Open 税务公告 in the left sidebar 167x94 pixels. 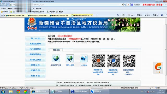point(35,65)
